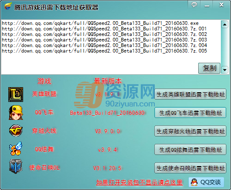Image resolution: width=231 pixels, height=190 pixels.
Task: Open the feedback chat bubble icon
Action: [x=194, y=5]
